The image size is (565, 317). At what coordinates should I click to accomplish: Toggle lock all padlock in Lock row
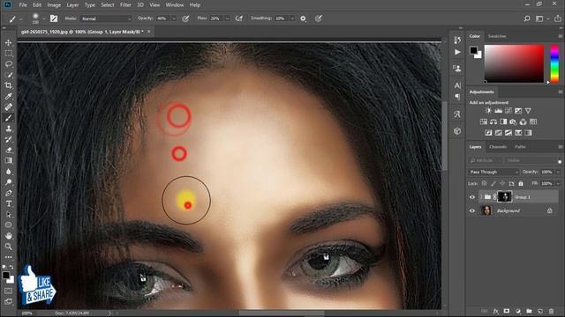(x=521, y=183)
